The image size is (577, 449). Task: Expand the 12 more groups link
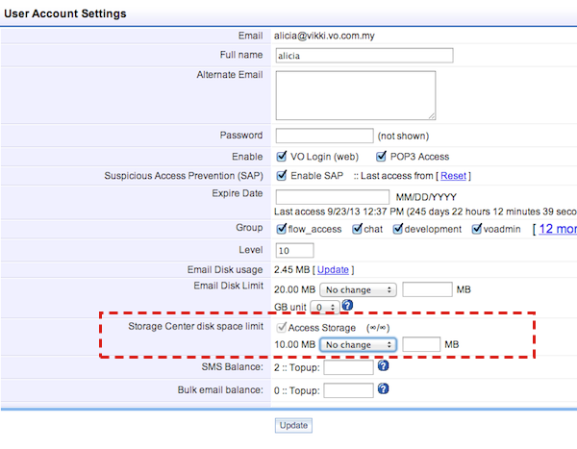tap(557, 229)
